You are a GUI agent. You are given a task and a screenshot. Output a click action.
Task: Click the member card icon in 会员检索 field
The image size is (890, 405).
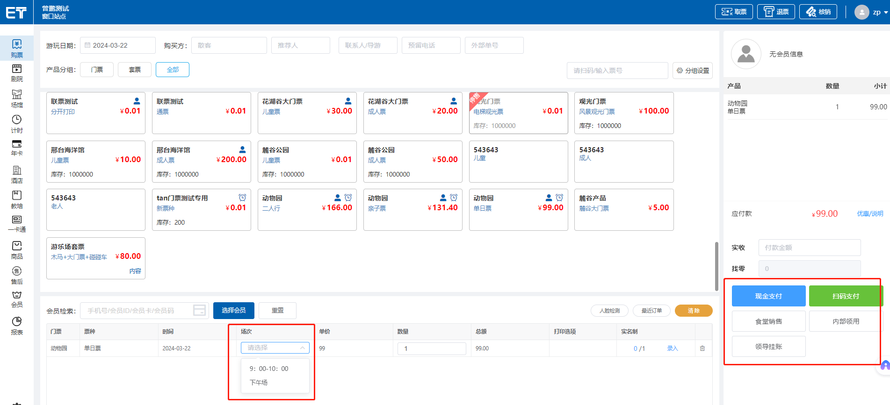(200, 311)
